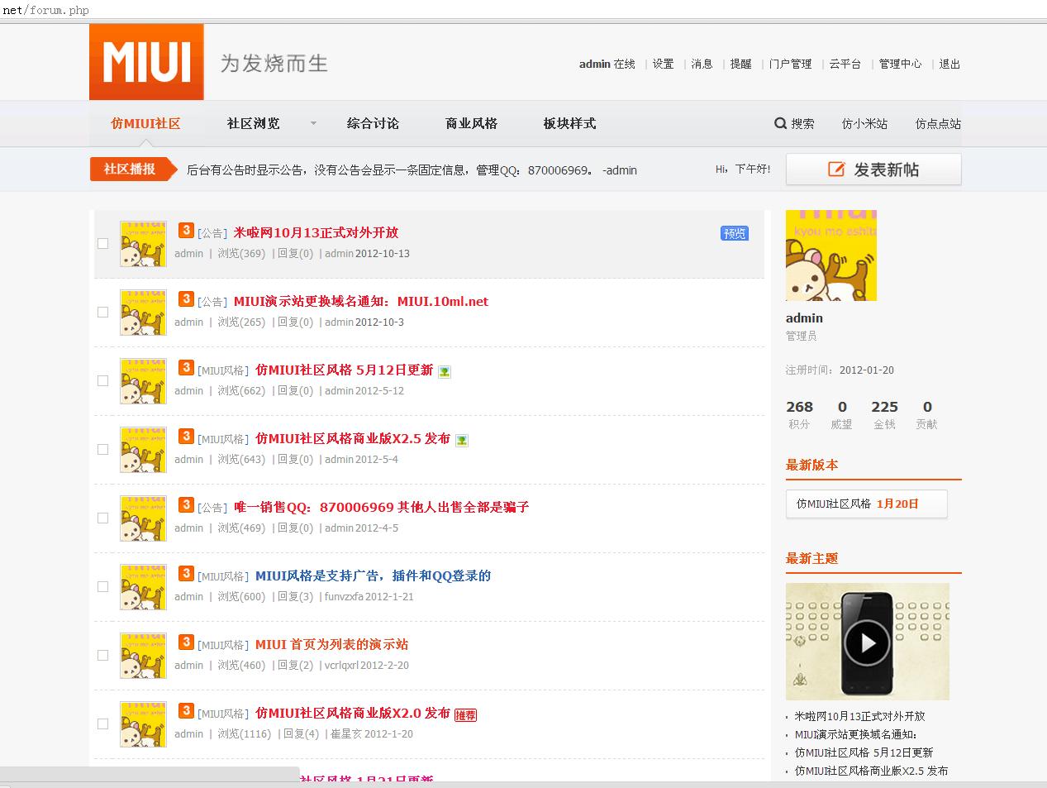Click admin username in sidebar
1047x788 pixels.
click(804, 318)
